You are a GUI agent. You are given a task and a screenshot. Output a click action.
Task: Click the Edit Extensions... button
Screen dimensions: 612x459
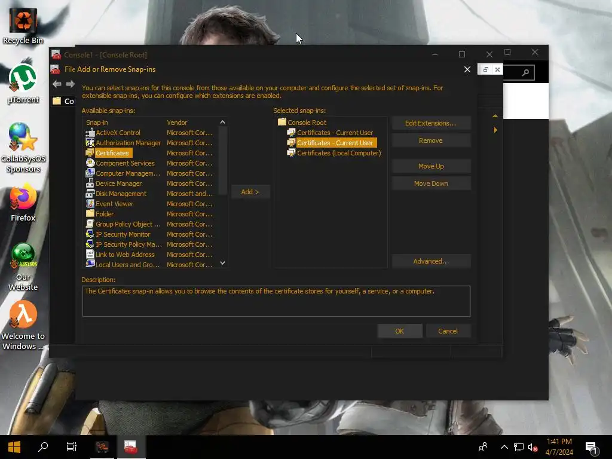tap(431, 123)
